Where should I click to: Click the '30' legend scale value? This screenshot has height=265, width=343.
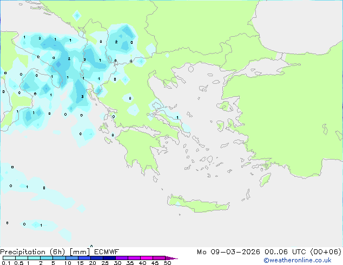(117, 263)
